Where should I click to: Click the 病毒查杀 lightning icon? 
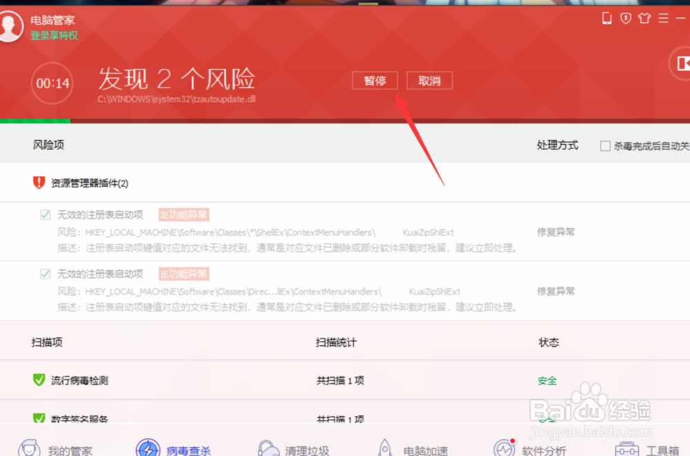pos(148,448)
